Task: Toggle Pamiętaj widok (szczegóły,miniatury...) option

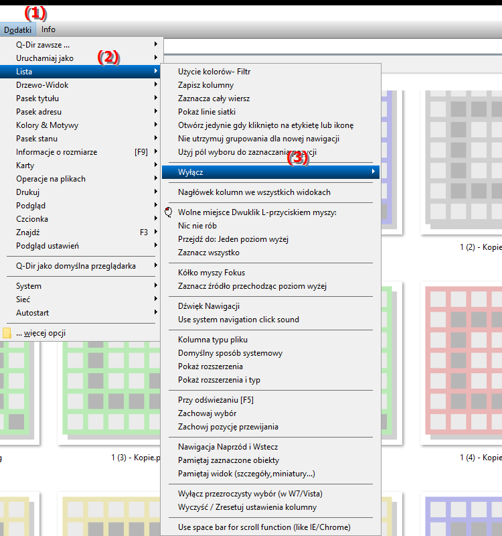Action: click(x=271, y=474)
